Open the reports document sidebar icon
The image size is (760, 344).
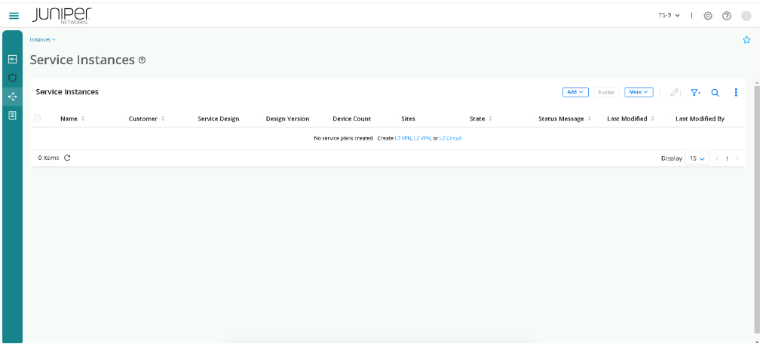(13, 115)
